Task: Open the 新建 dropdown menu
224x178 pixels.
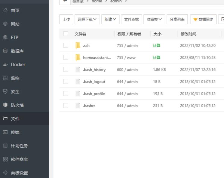Action: 110,19
